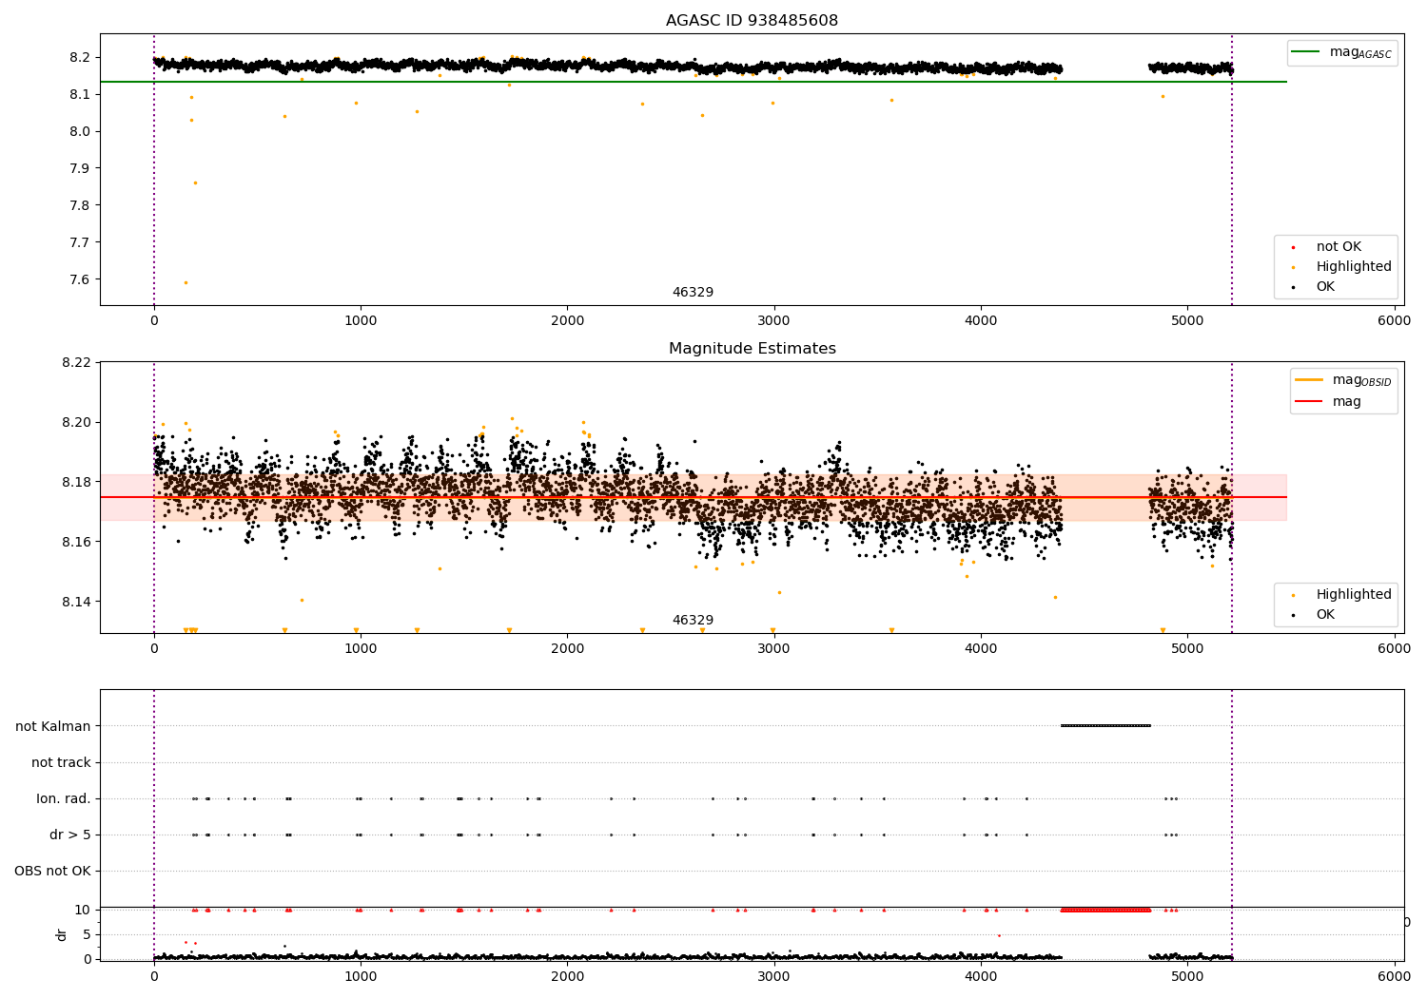Click the 10 tick on dr axis
Viewport: 1427px width, 998px height.
(82, 910)
